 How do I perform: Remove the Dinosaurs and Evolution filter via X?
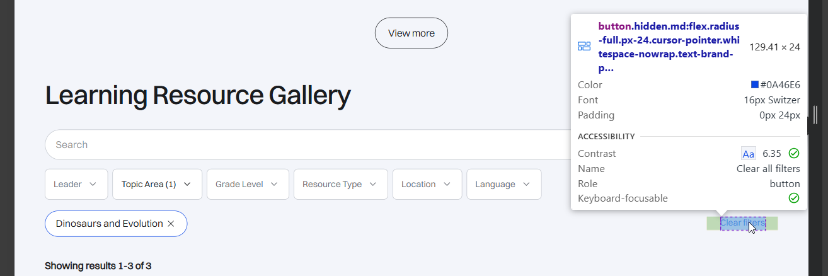171,224
